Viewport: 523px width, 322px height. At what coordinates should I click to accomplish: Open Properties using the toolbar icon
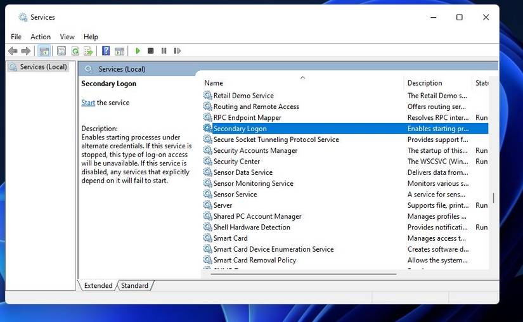tap(61, 51)
